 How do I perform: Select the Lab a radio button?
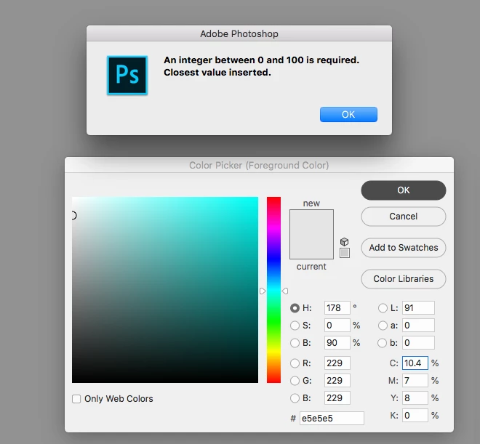pos(383,326)
